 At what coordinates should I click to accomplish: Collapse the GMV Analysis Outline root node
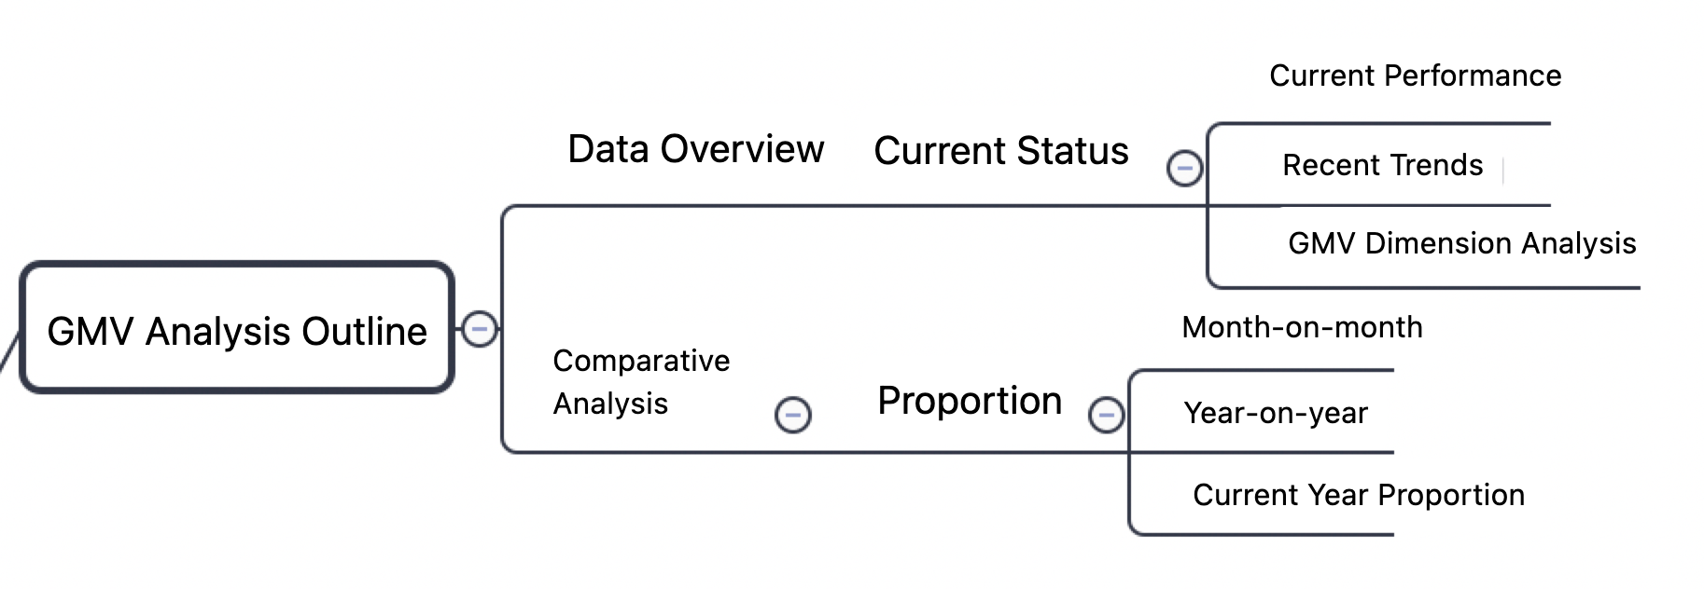(480, 329)
